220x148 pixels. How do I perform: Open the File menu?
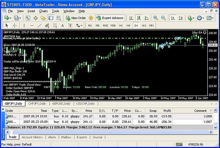[x=10, y=11]
